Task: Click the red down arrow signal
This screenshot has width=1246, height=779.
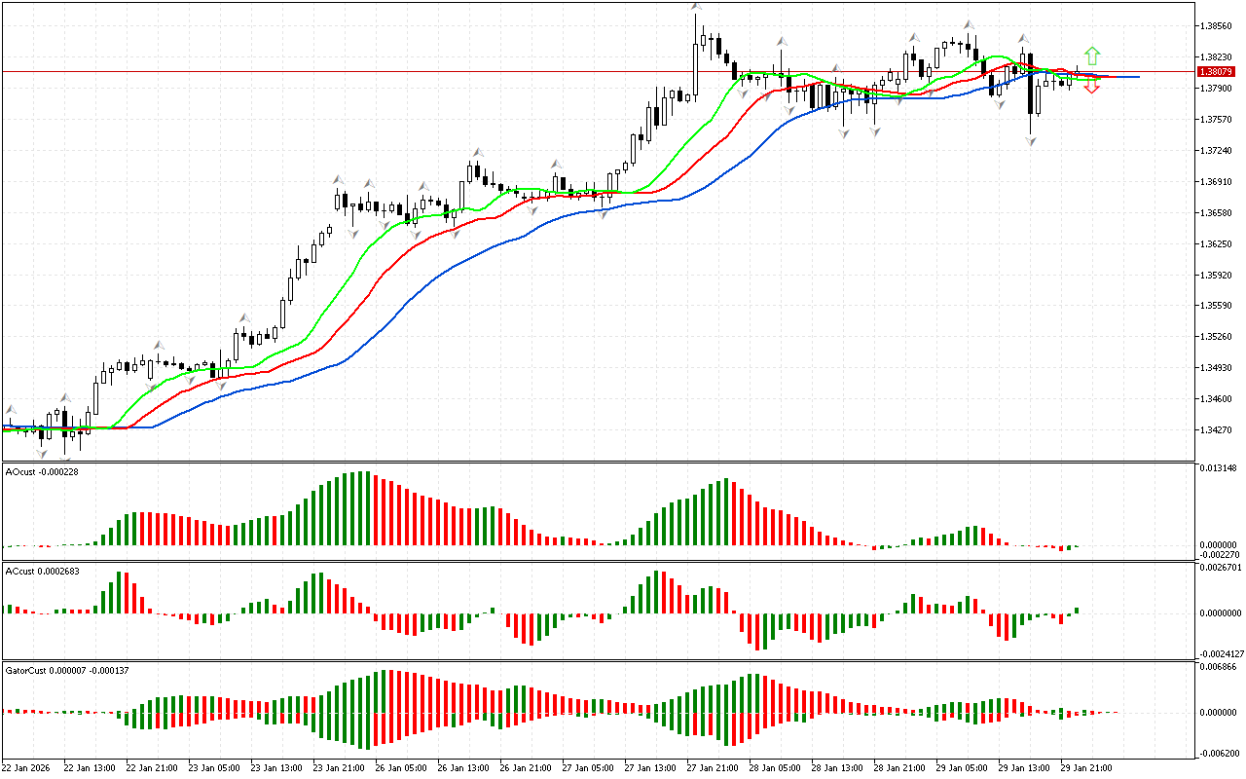Action: pyautogui.click(x=1092, y=88)
